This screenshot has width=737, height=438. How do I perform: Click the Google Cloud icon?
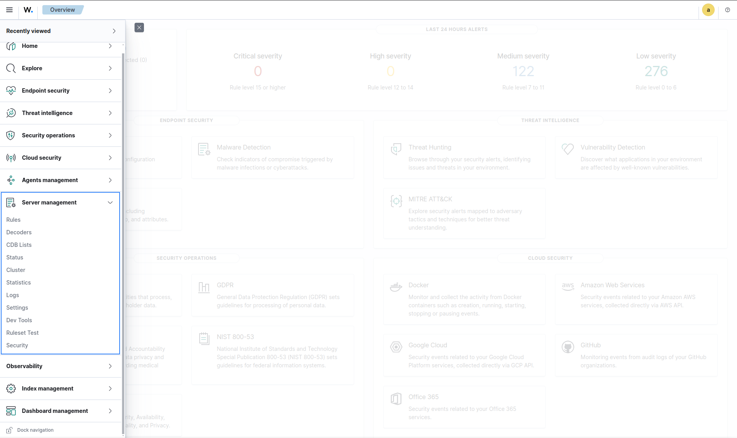(396, 347)
